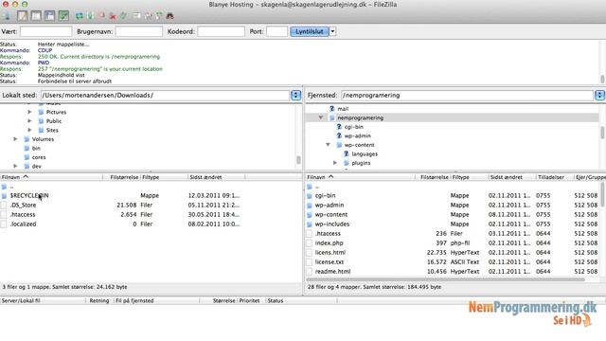Expand the Pictures folder in local tree

coord(29,112)
